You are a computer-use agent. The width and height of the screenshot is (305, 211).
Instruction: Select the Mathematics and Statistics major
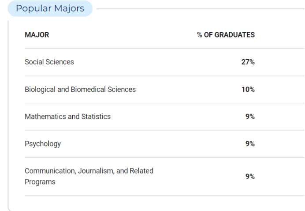[67, 117]
